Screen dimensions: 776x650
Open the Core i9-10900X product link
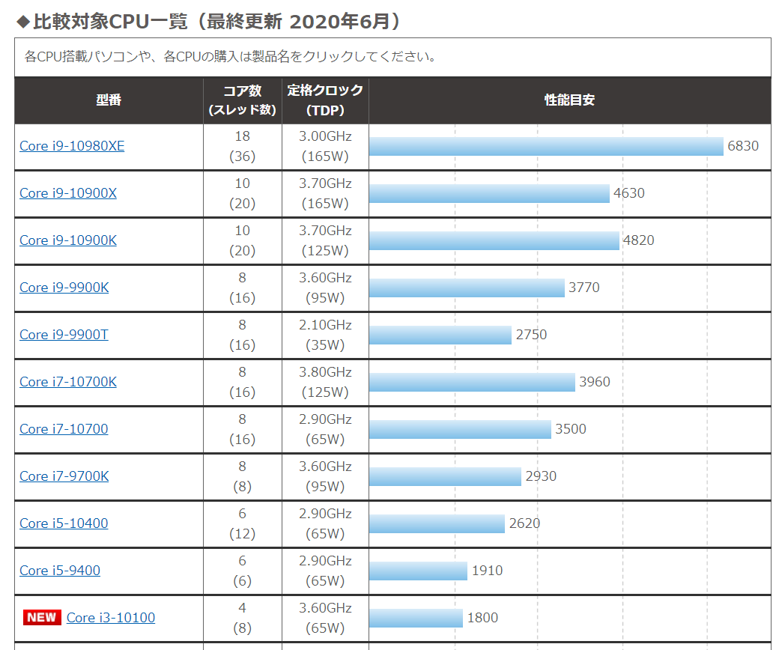pos(68,193)
